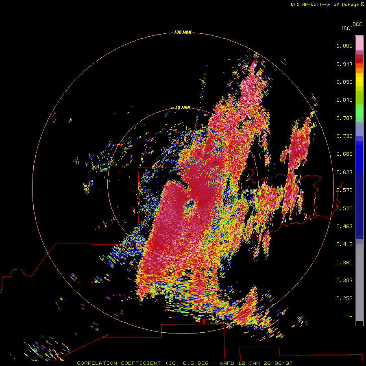Click the 0.893 color scale value
Viewport: 366px width, 366px height.
point(344,82)
